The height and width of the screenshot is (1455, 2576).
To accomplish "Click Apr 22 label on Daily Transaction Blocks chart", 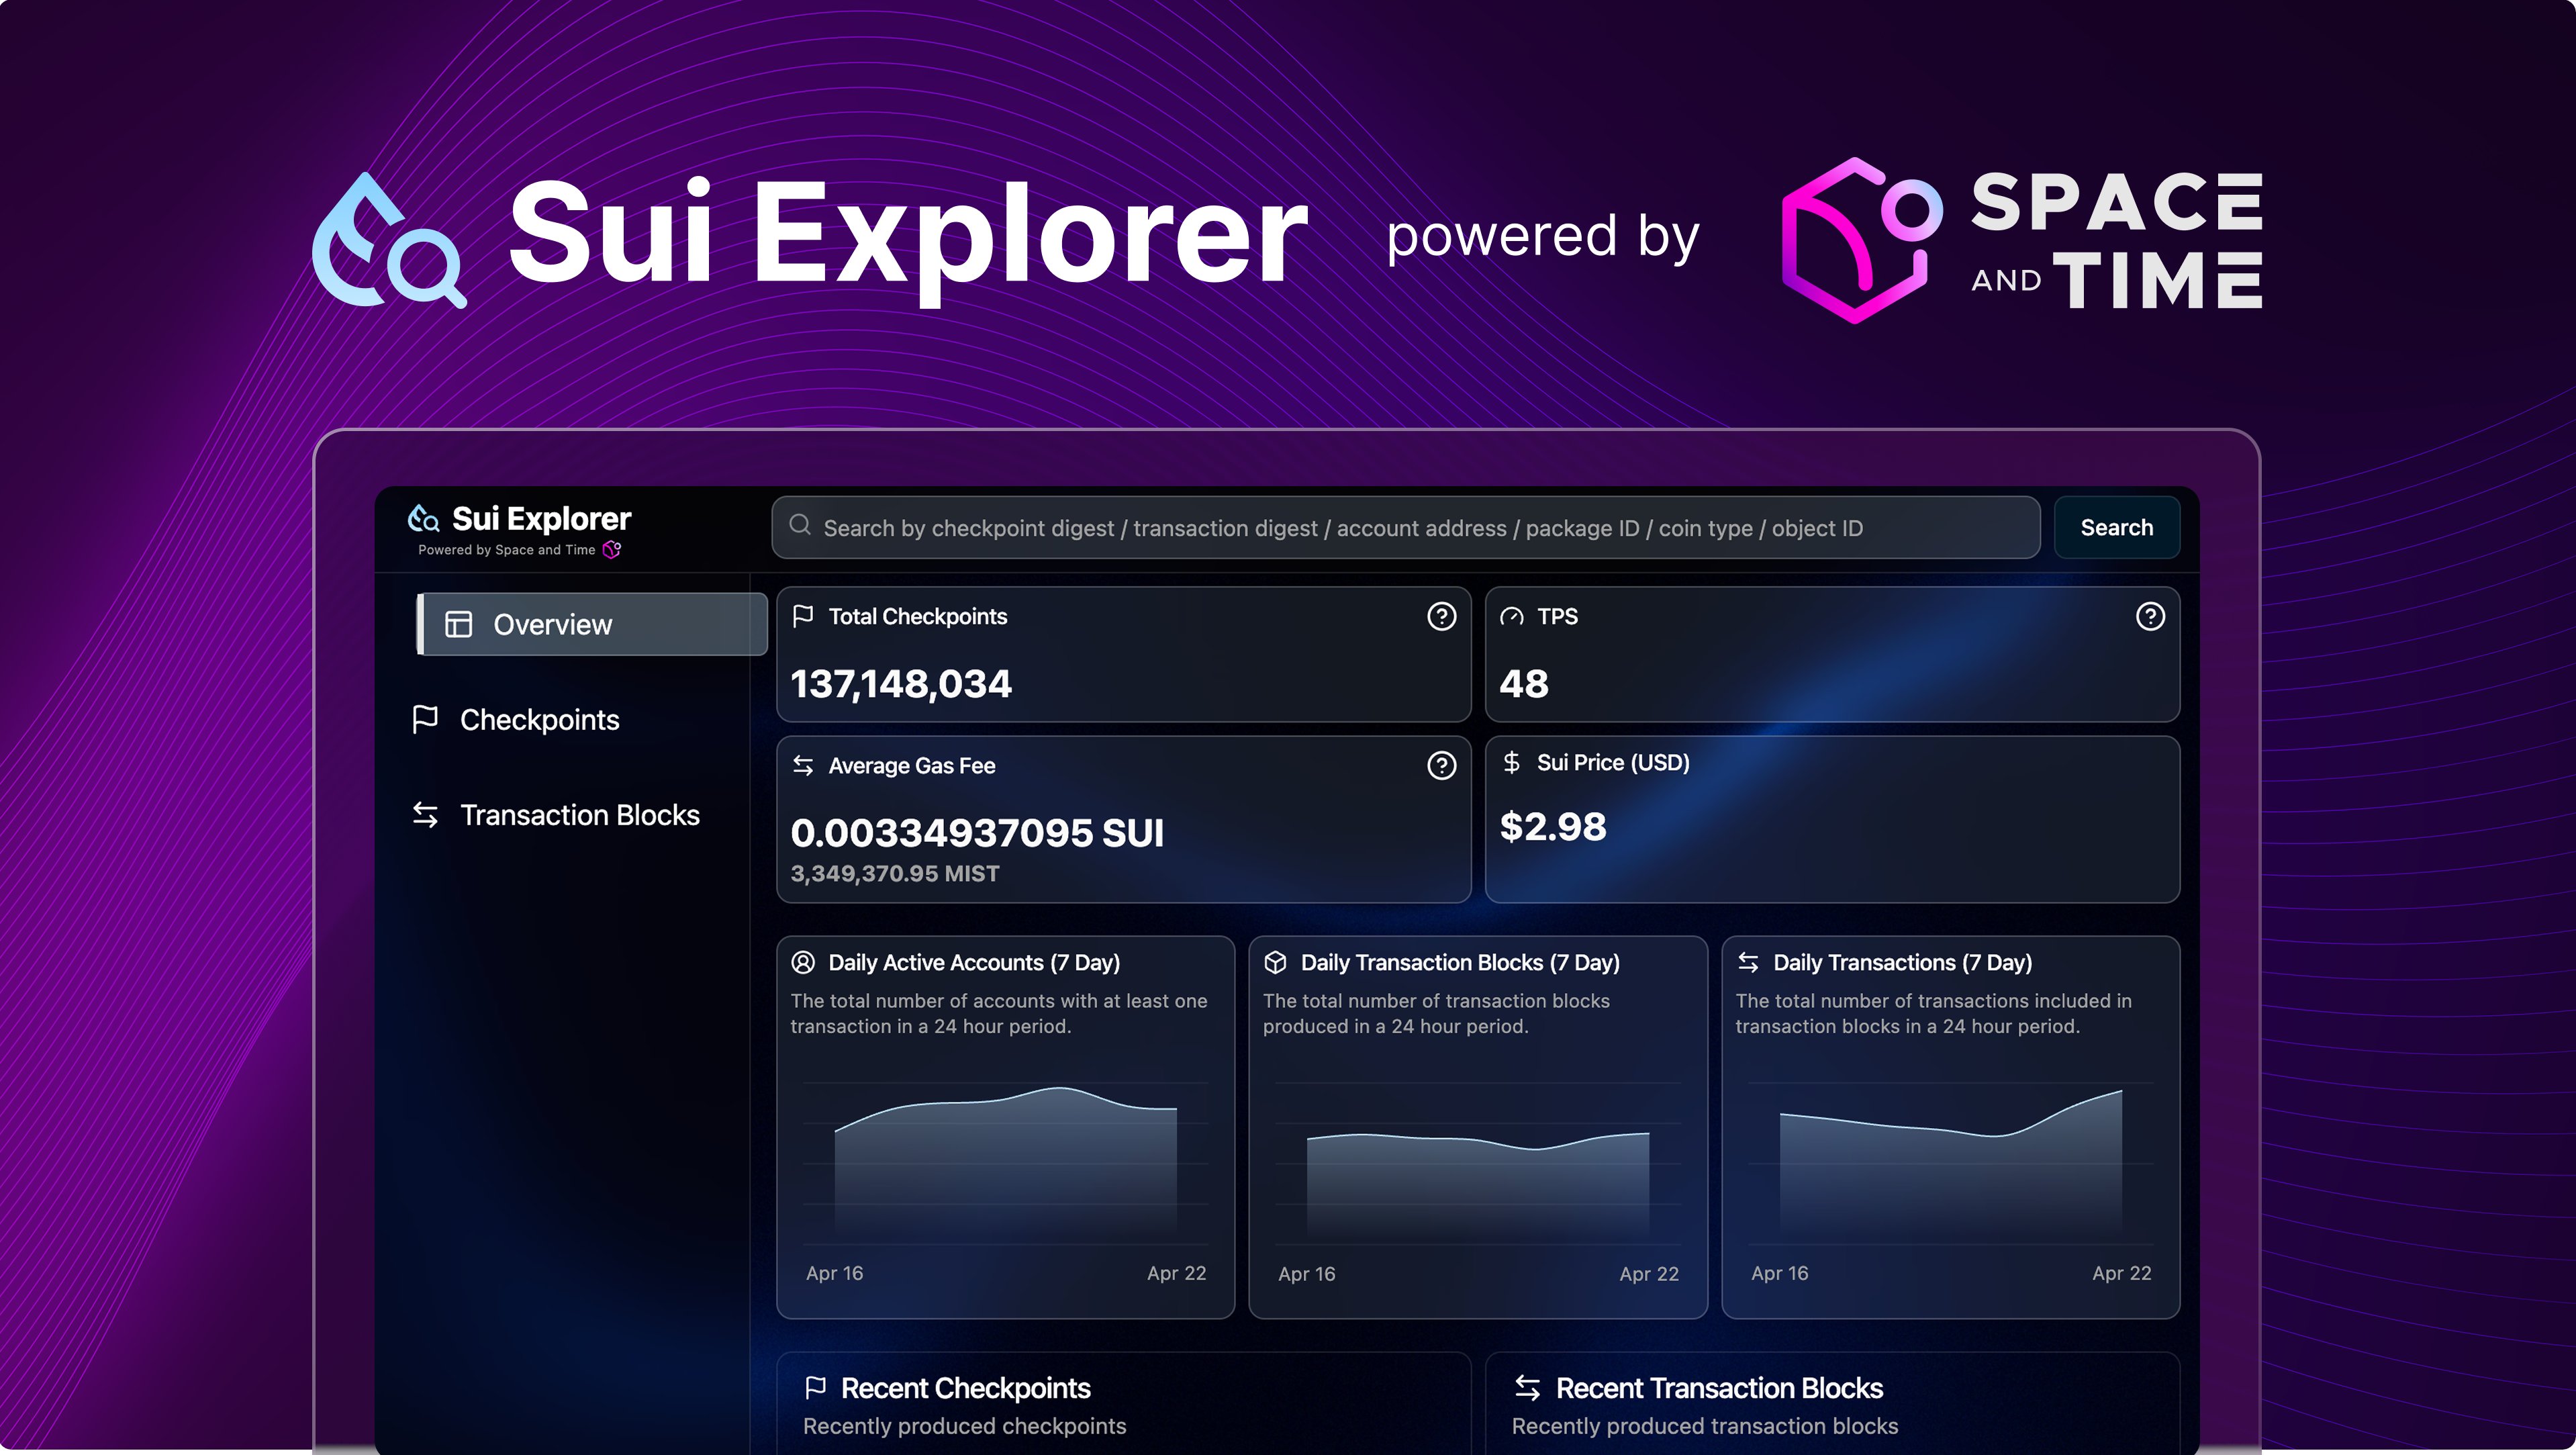I will point(1649,1273).
